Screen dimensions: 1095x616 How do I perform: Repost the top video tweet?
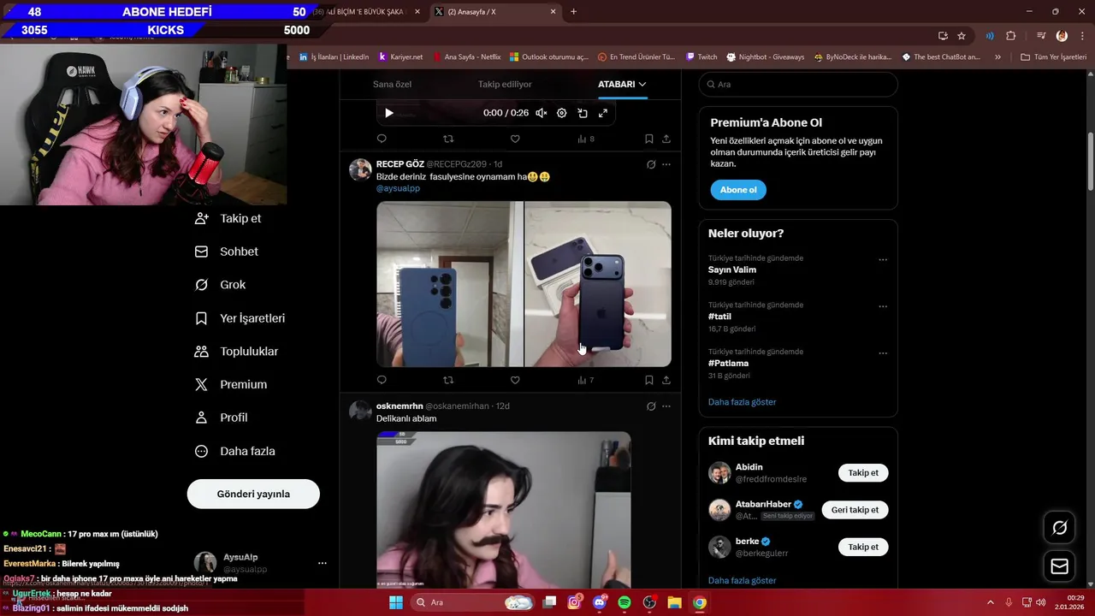(x=448, y=139)
